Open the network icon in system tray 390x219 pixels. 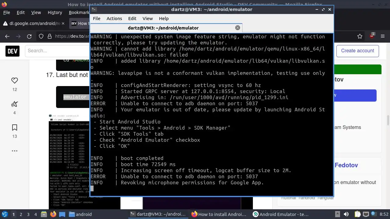(x=366, y=214)
